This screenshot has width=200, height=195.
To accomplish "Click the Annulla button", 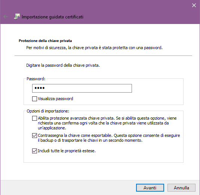I will coord(181,188).
